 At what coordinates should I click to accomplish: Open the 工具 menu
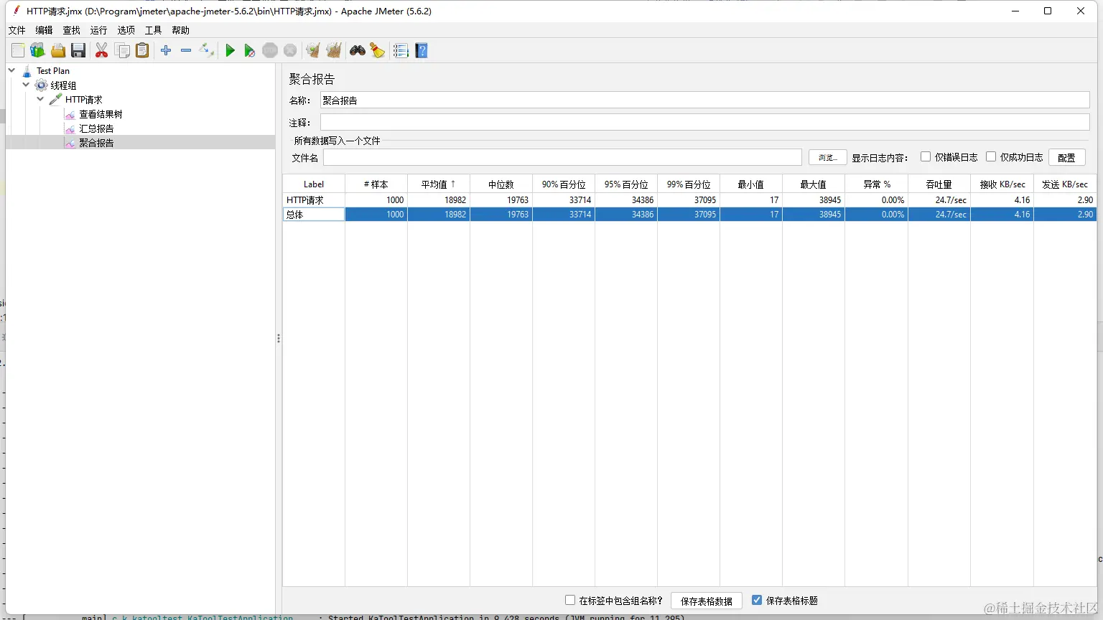coord(154,30)
